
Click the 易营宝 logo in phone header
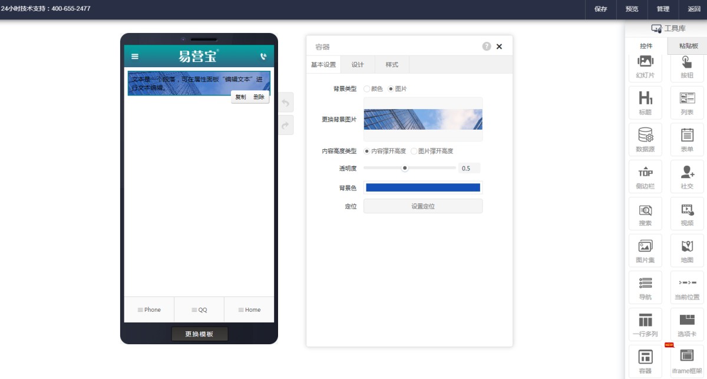pyautogui.click(x=199, y=56)
